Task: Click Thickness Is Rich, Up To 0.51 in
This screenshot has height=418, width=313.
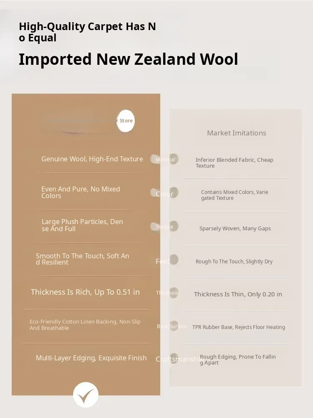Action: [85, 292]
